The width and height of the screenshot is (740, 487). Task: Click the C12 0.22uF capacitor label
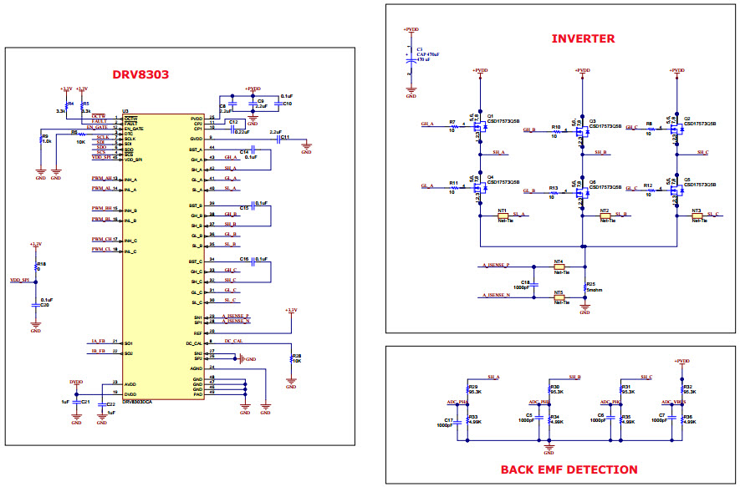coord(237,127)
